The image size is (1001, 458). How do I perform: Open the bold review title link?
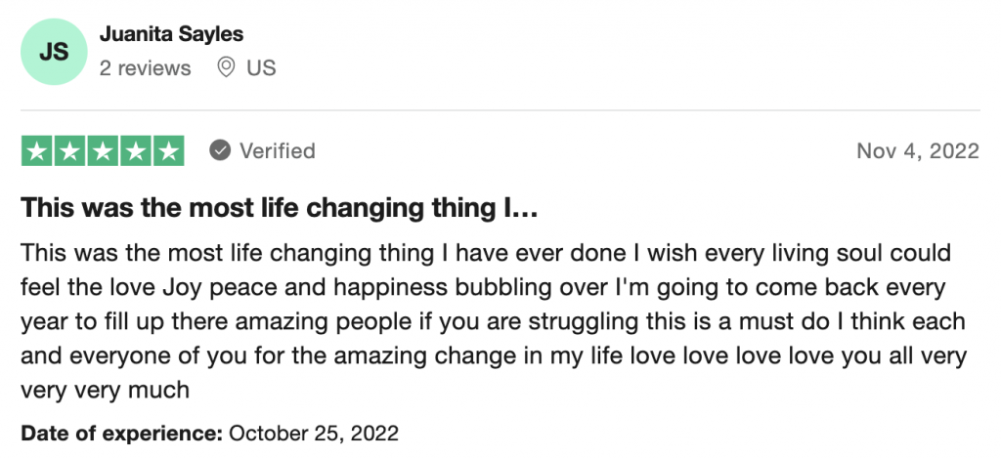(x=281, y=208)
